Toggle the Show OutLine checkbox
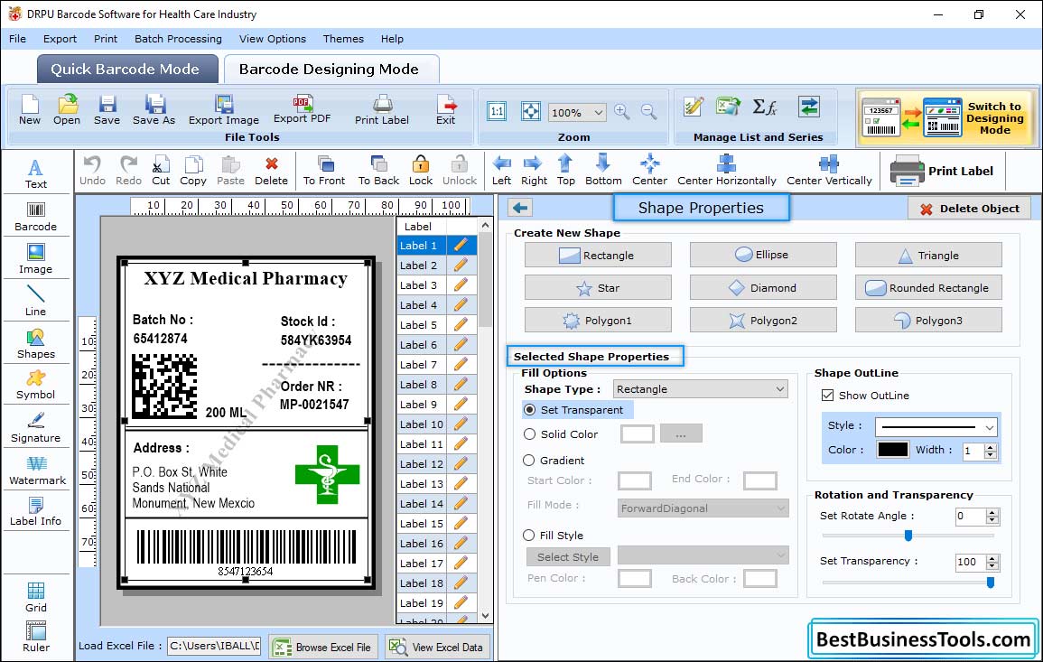The height and width of the screenshot is (662, 1043). click(827, 396)
